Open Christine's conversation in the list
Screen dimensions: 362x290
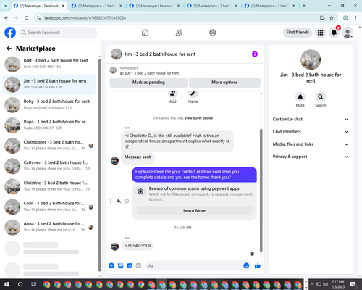point(49,186)
